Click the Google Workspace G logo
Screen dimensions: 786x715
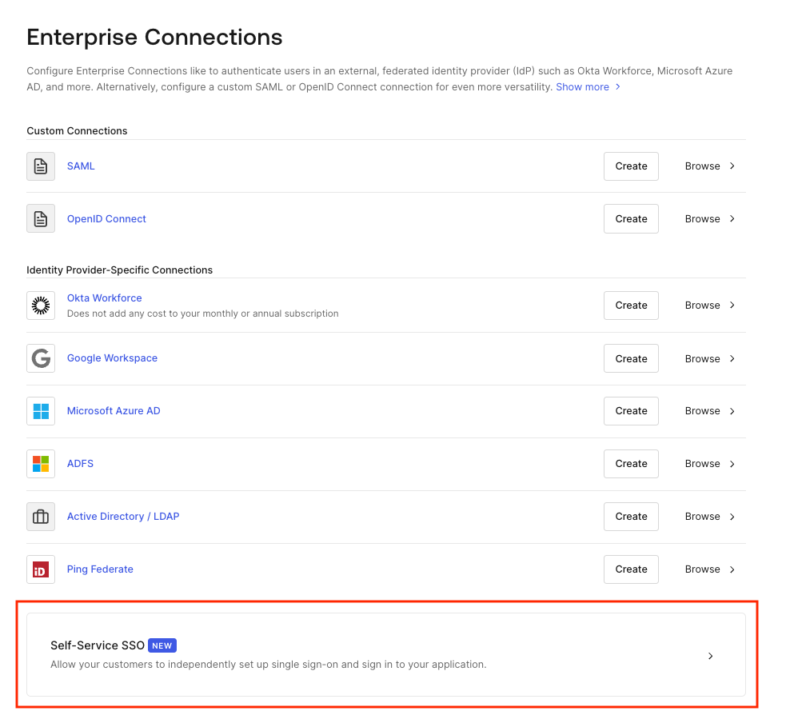41,358
